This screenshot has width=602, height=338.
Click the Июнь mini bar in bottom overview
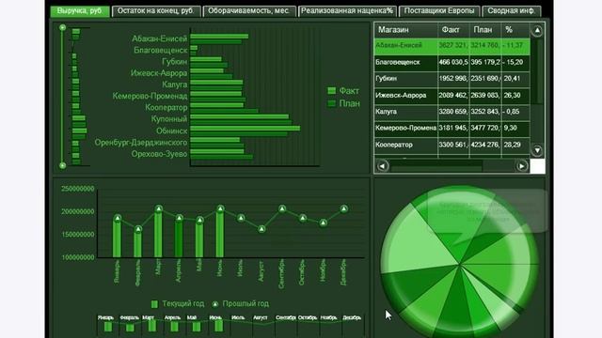click(218, 326)
